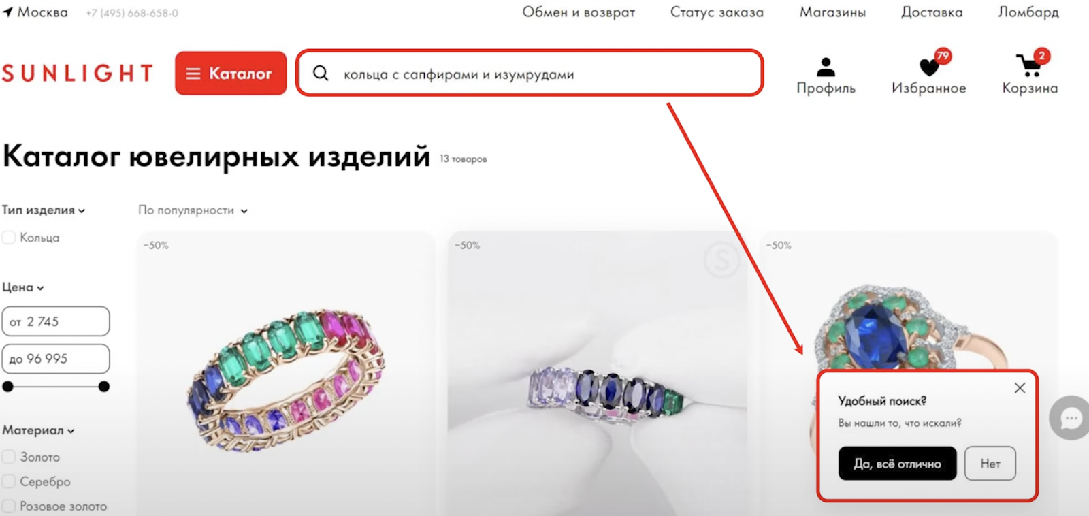Enable the Золото material checkbox

pyautogui.click(x=9, y=457)
